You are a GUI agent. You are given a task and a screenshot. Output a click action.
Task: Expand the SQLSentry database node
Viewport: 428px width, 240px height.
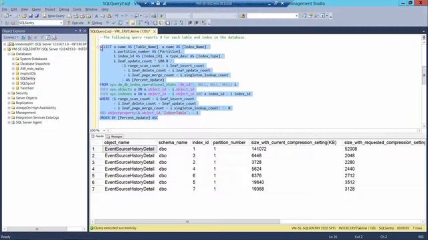13,79
